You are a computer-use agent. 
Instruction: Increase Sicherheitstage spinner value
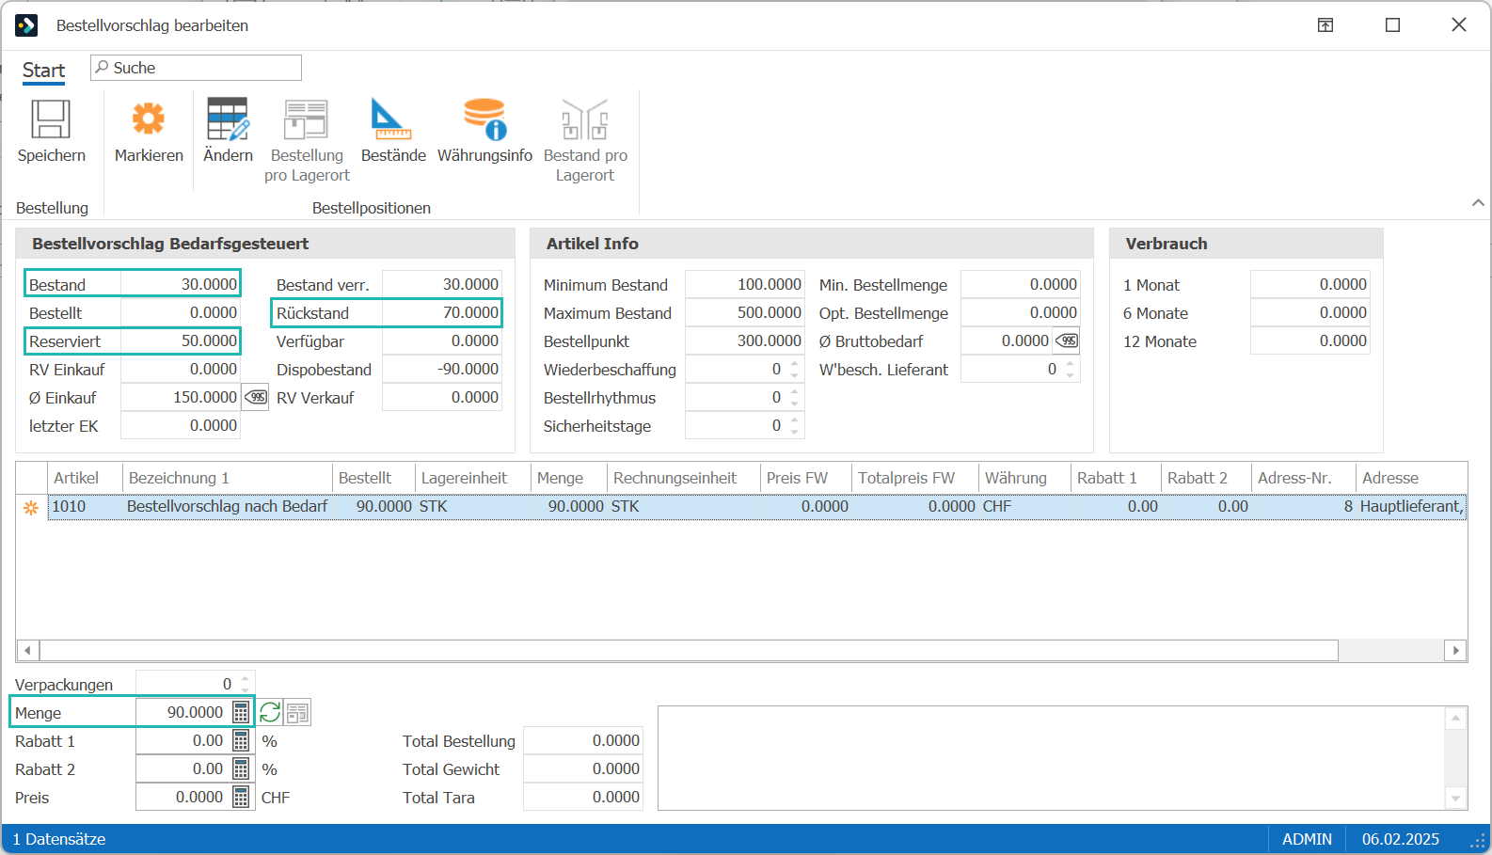tap(795, 420)
